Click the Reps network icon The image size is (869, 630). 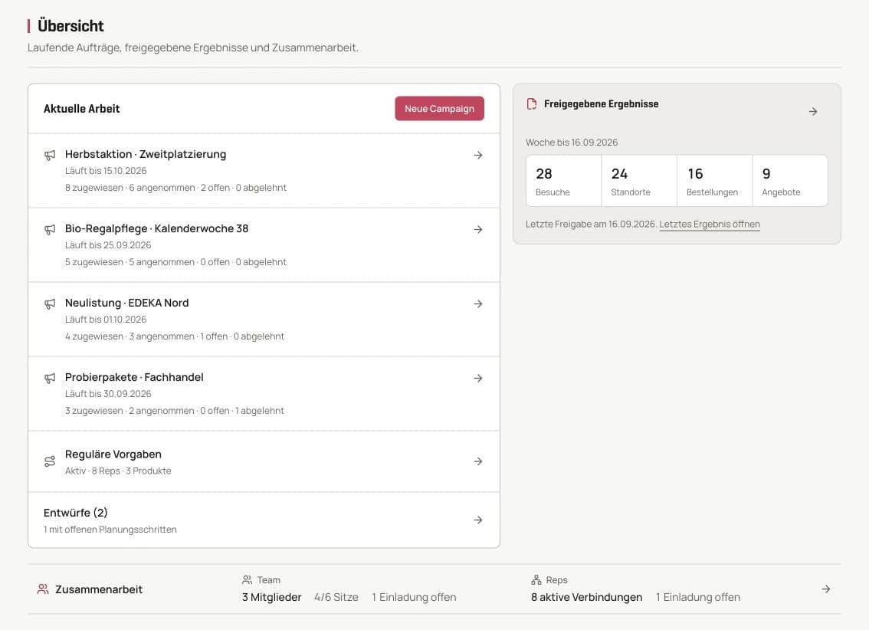(536, 579)
